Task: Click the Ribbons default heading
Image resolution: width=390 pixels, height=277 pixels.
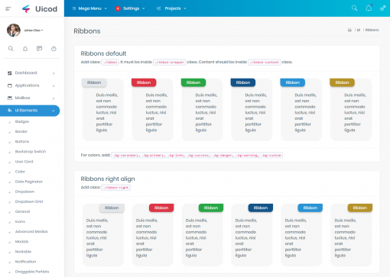Action: pyautogui.click(x=103, y=53)
